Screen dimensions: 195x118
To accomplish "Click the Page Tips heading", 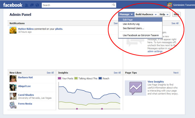I will tap(131, 73).
